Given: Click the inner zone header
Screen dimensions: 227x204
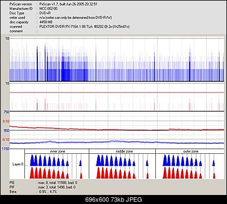Looking at the screenshot, I should (x=58, y=152).
